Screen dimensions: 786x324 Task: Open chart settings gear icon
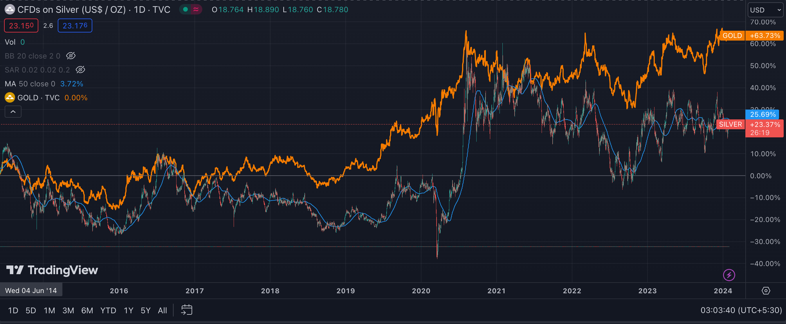(x=766, y=290)
